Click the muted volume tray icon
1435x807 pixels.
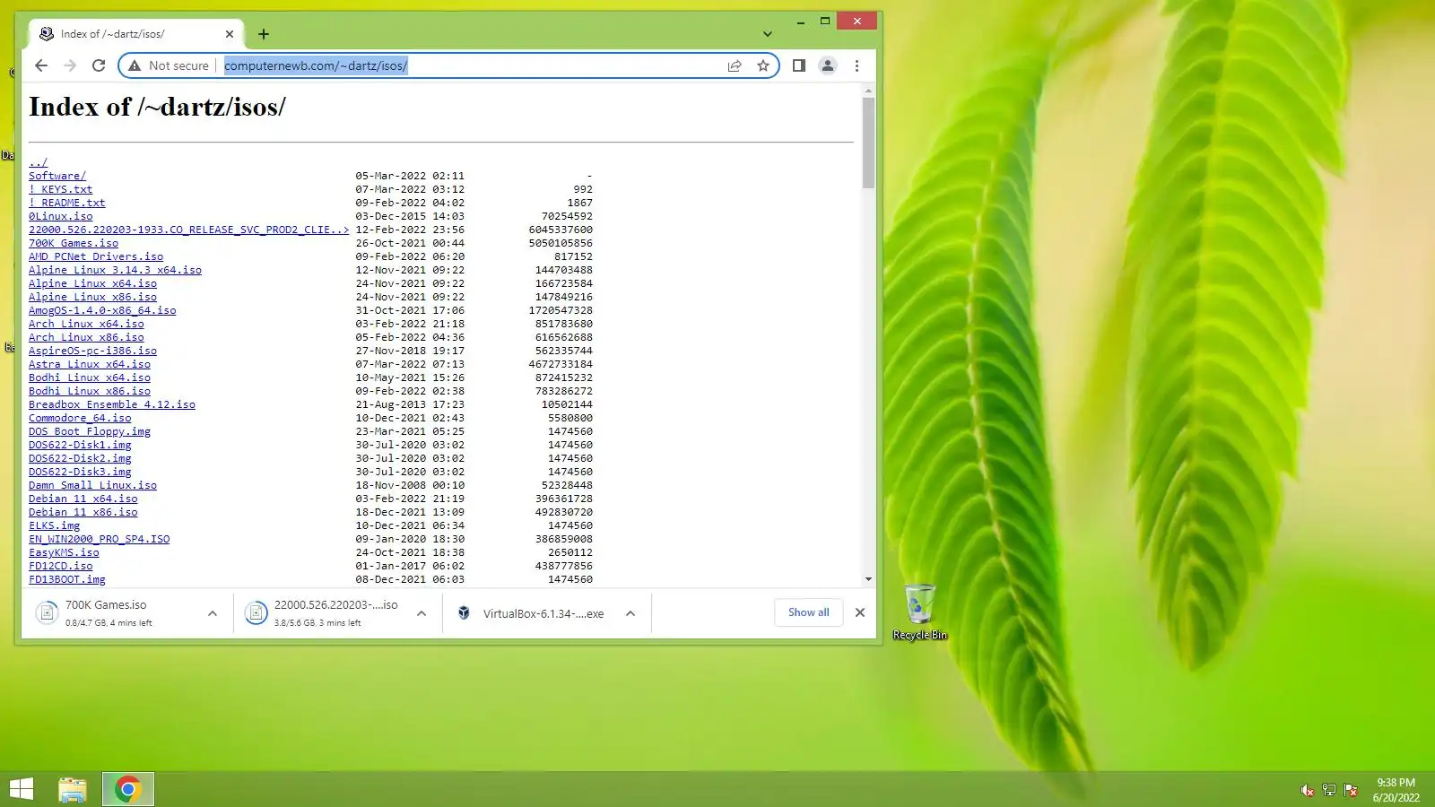(x=1307, y=790)
